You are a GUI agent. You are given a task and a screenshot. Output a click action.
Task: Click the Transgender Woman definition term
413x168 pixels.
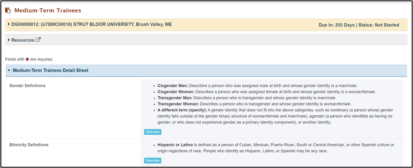click(x=178, y=104)
